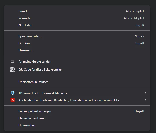Viewport: 156px width, 133px height.
Task: Translate with Übersetzen in Deutsch
Action: point(33,82)
